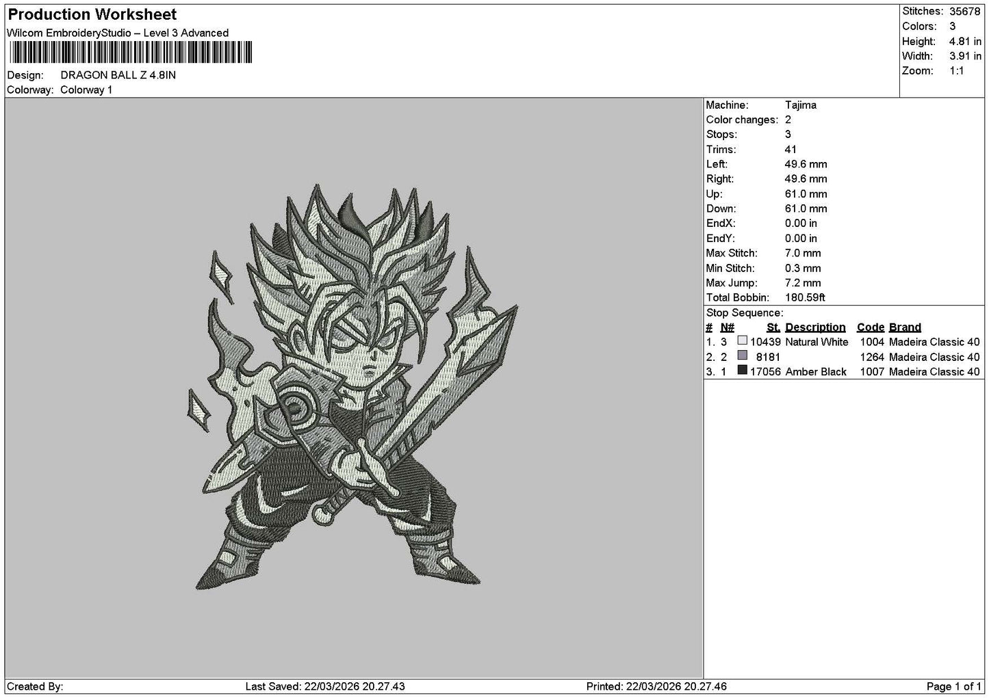Click the EndY value 0.00 in
The image size is (989, 698).
[x=801, y=239]
